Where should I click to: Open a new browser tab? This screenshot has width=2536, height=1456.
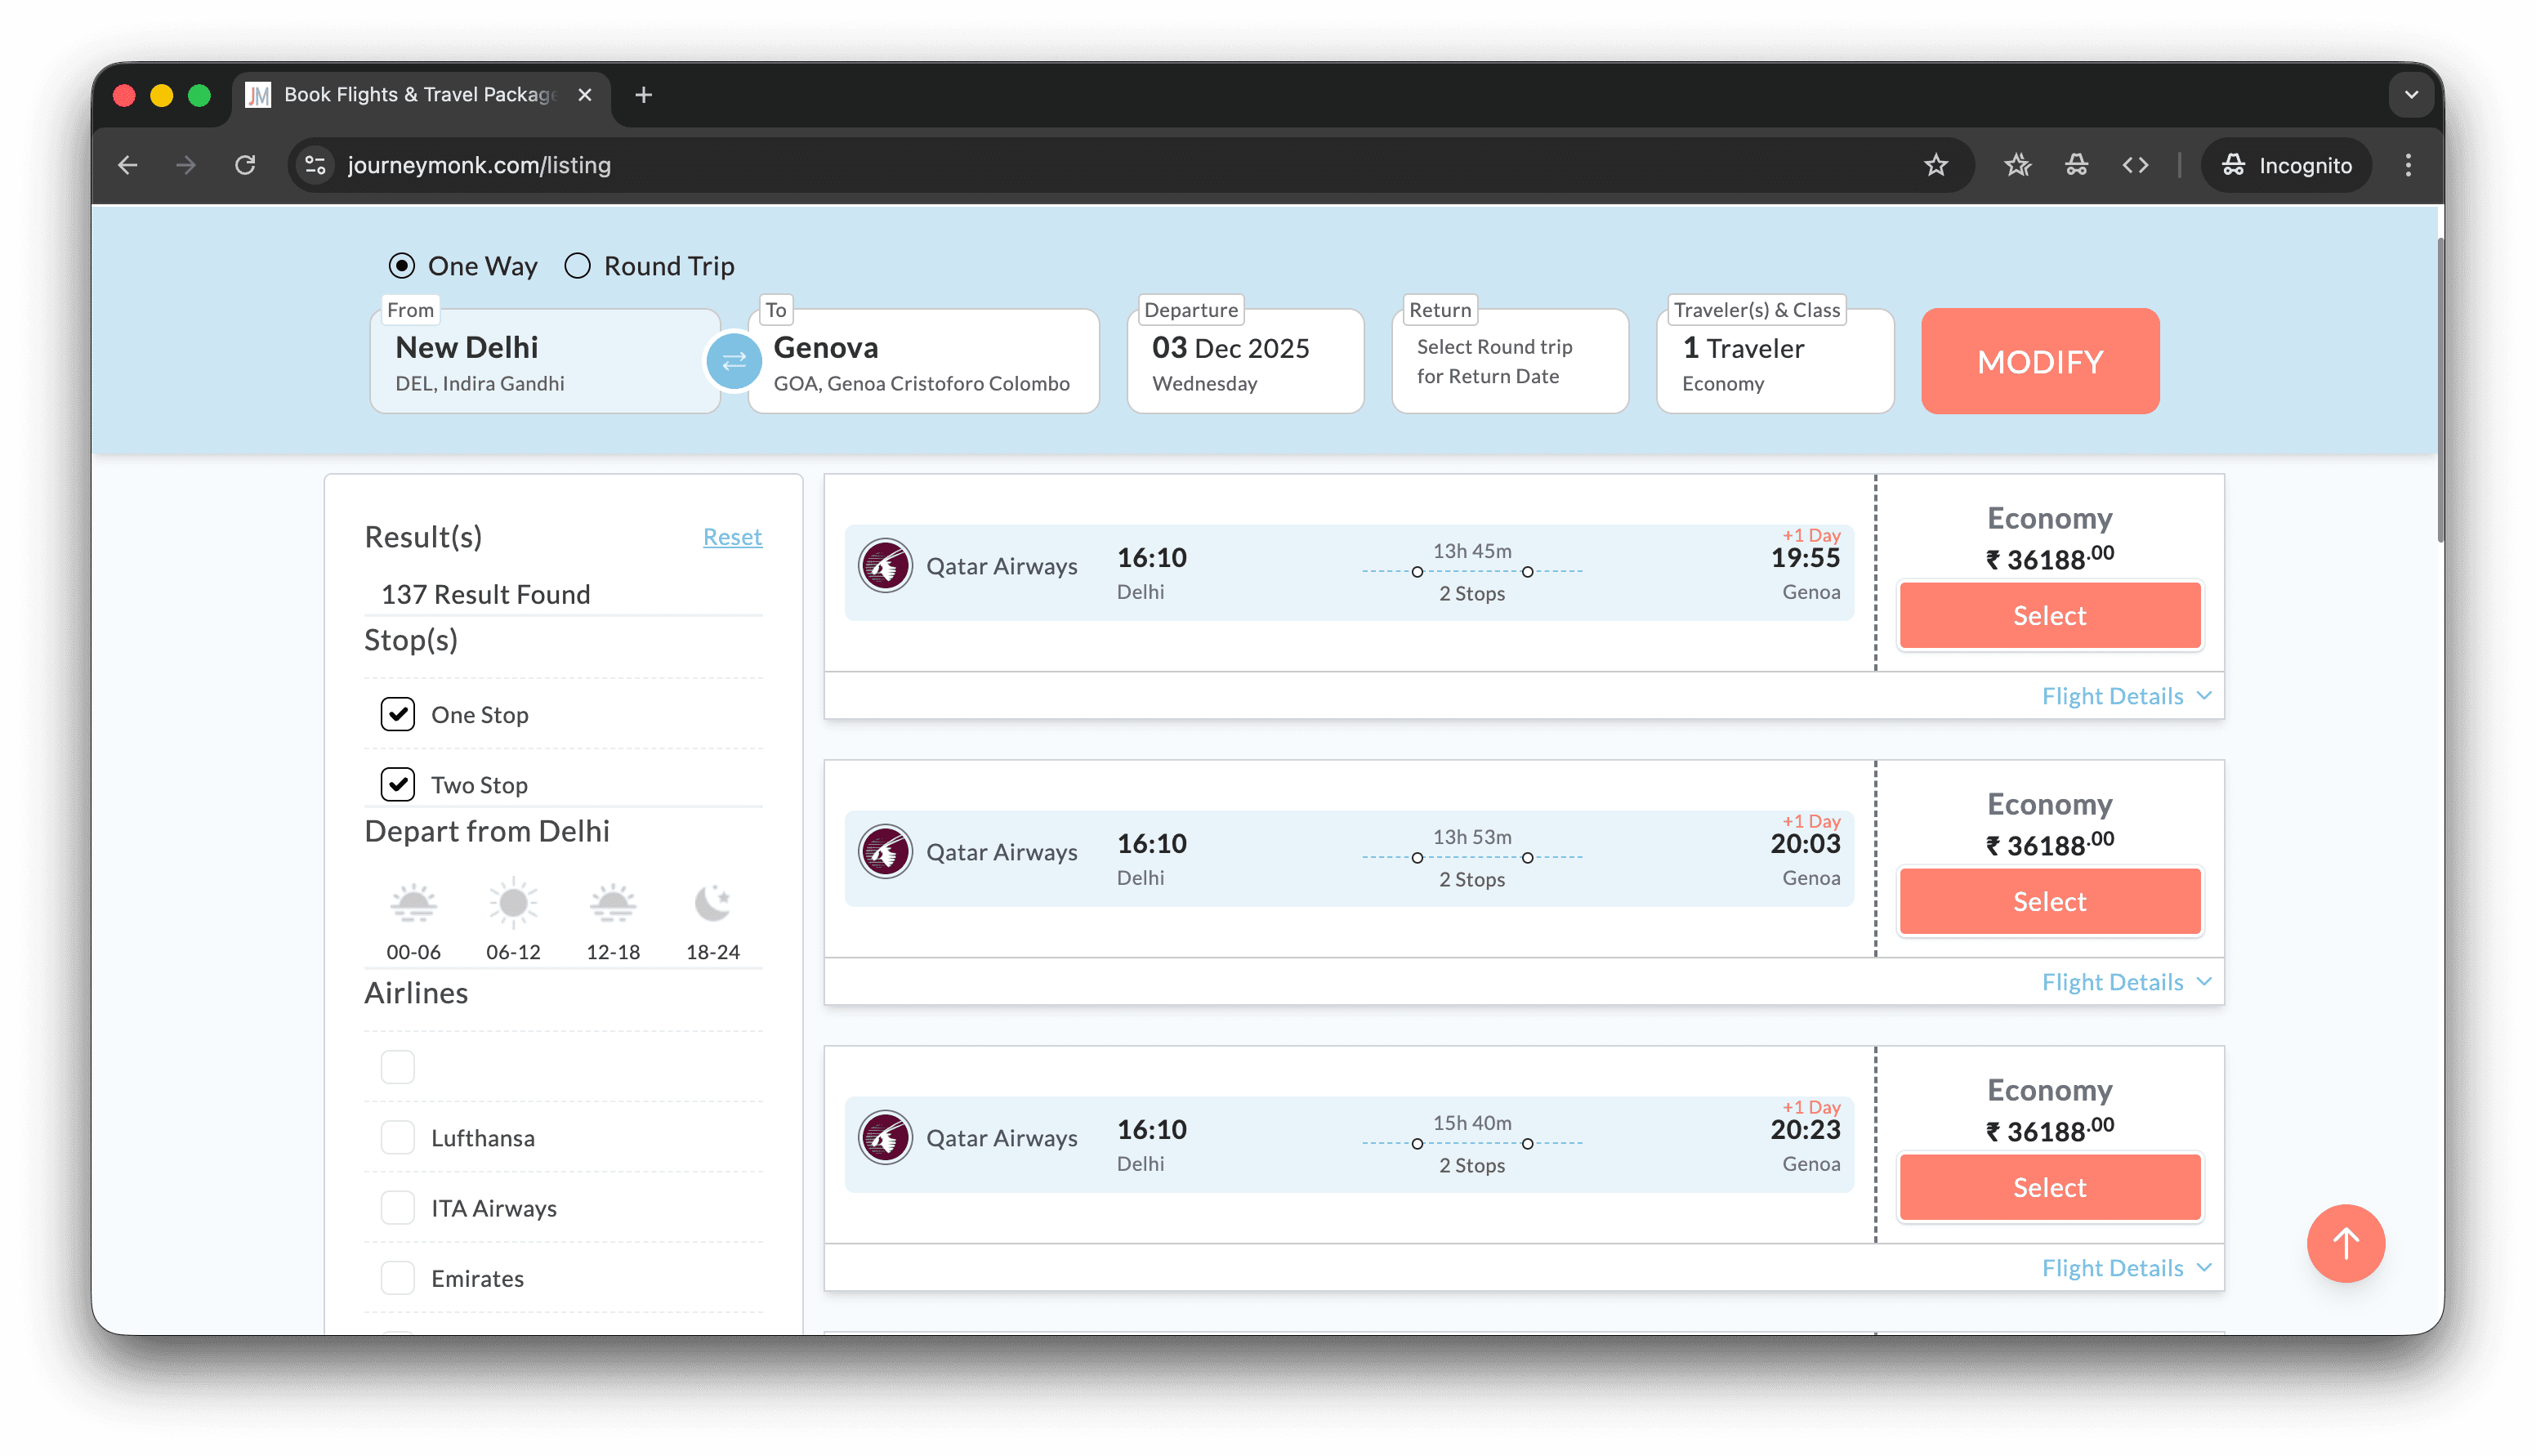click(x=644, y=95)
